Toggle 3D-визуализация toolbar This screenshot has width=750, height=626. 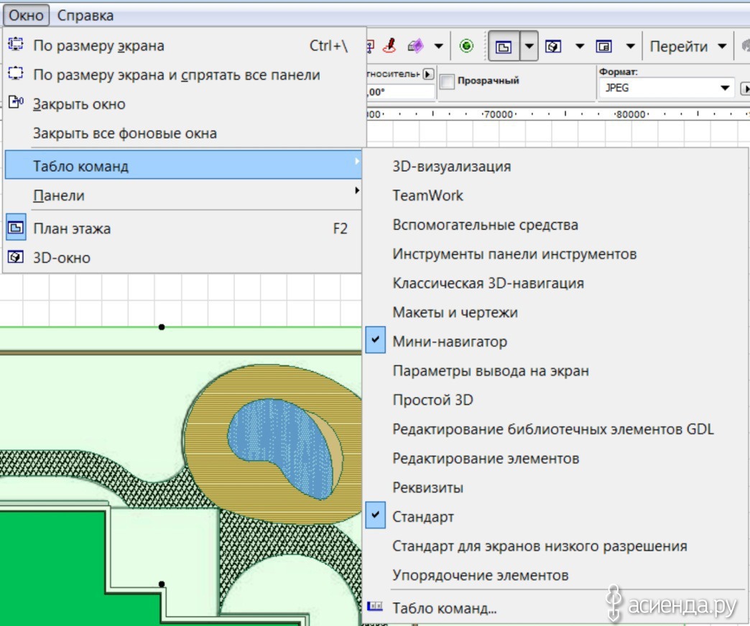pos(555,167)
